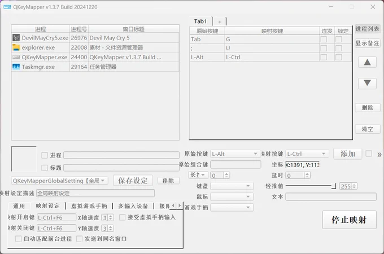Click the 坐标 coordinates field
The width and height of the screenshot is (384, 254).
pyautogui.click(x=303, y=165)
